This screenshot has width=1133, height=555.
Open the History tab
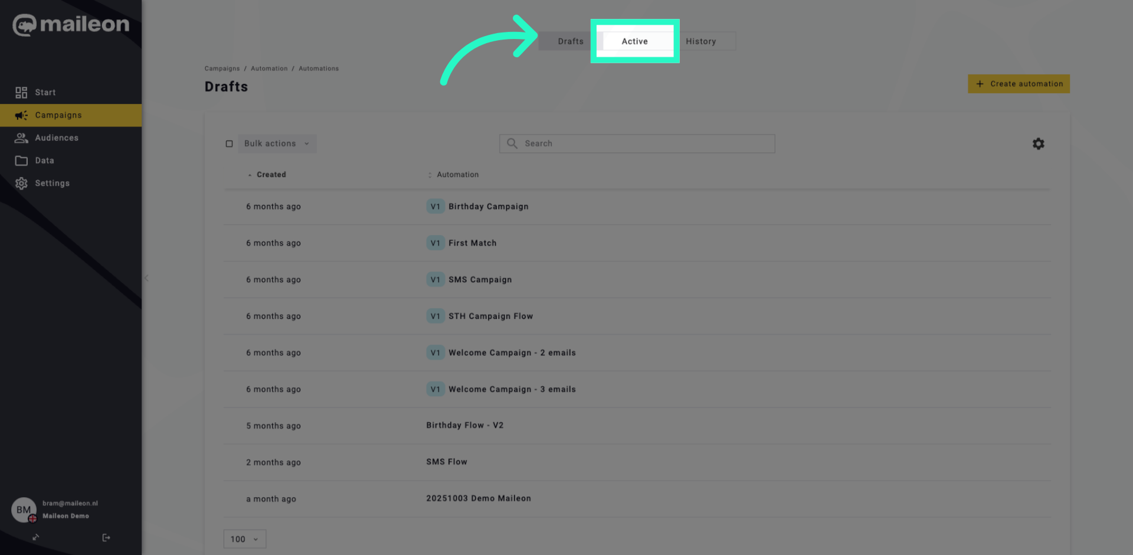[701, 41]
